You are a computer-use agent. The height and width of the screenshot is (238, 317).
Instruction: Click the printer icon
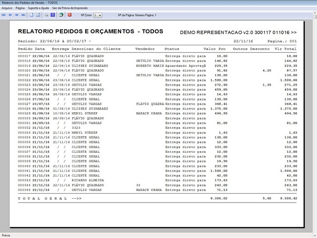(x=46, y=15)
